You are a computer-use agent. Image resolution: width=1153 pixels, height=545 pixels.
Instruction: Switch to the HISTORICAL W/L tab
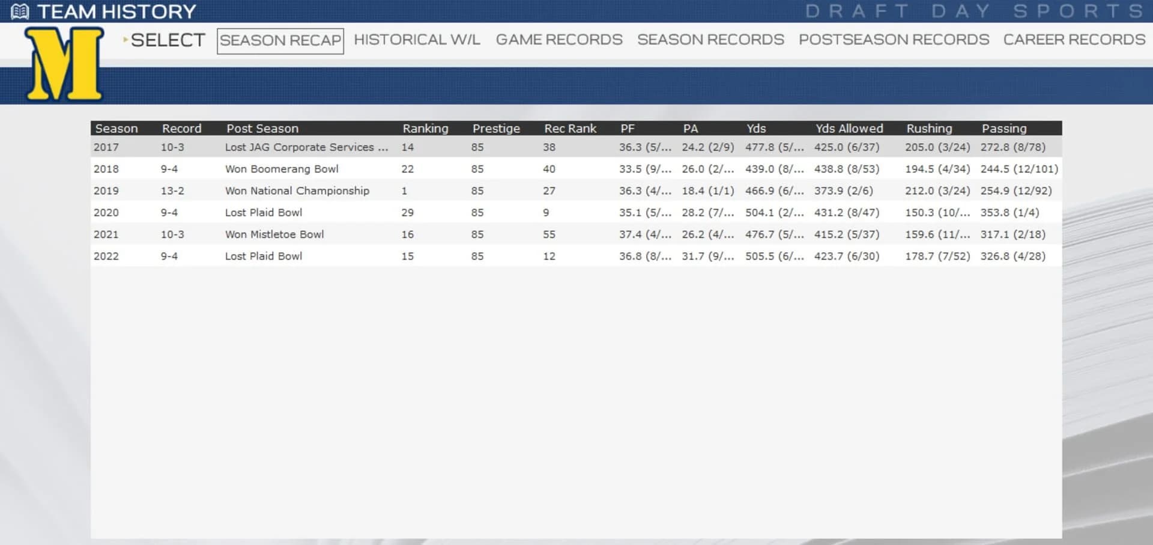coord(416,40)
